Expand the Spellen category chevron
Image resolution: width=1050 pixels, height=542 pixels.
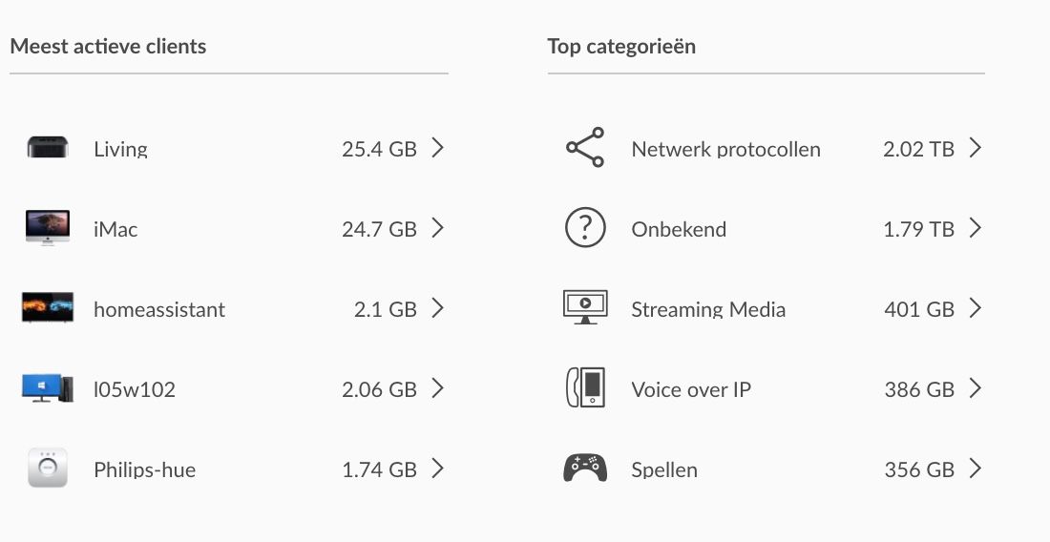click(975, 469)
